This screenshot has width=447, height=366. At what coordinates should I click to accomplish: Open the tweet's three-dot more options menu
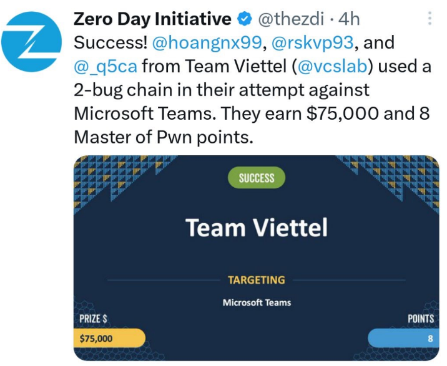[430, 19]
